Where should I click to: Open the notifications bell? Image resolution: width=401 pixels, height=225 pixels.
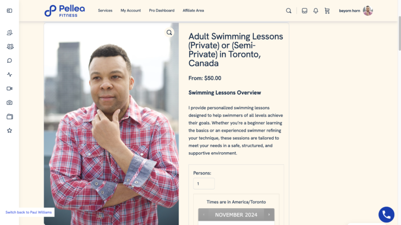[315, 11]
